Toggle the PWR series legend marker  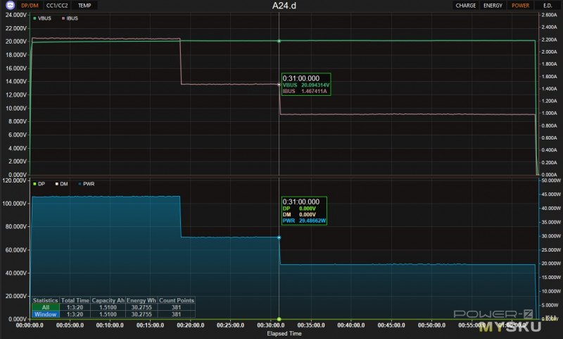tap(80, 184)
